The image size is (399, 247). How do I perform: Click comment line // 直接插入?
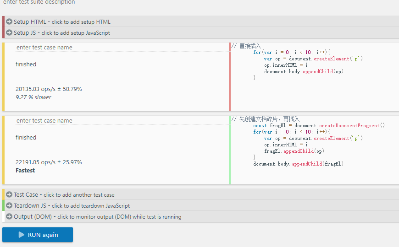246,46
